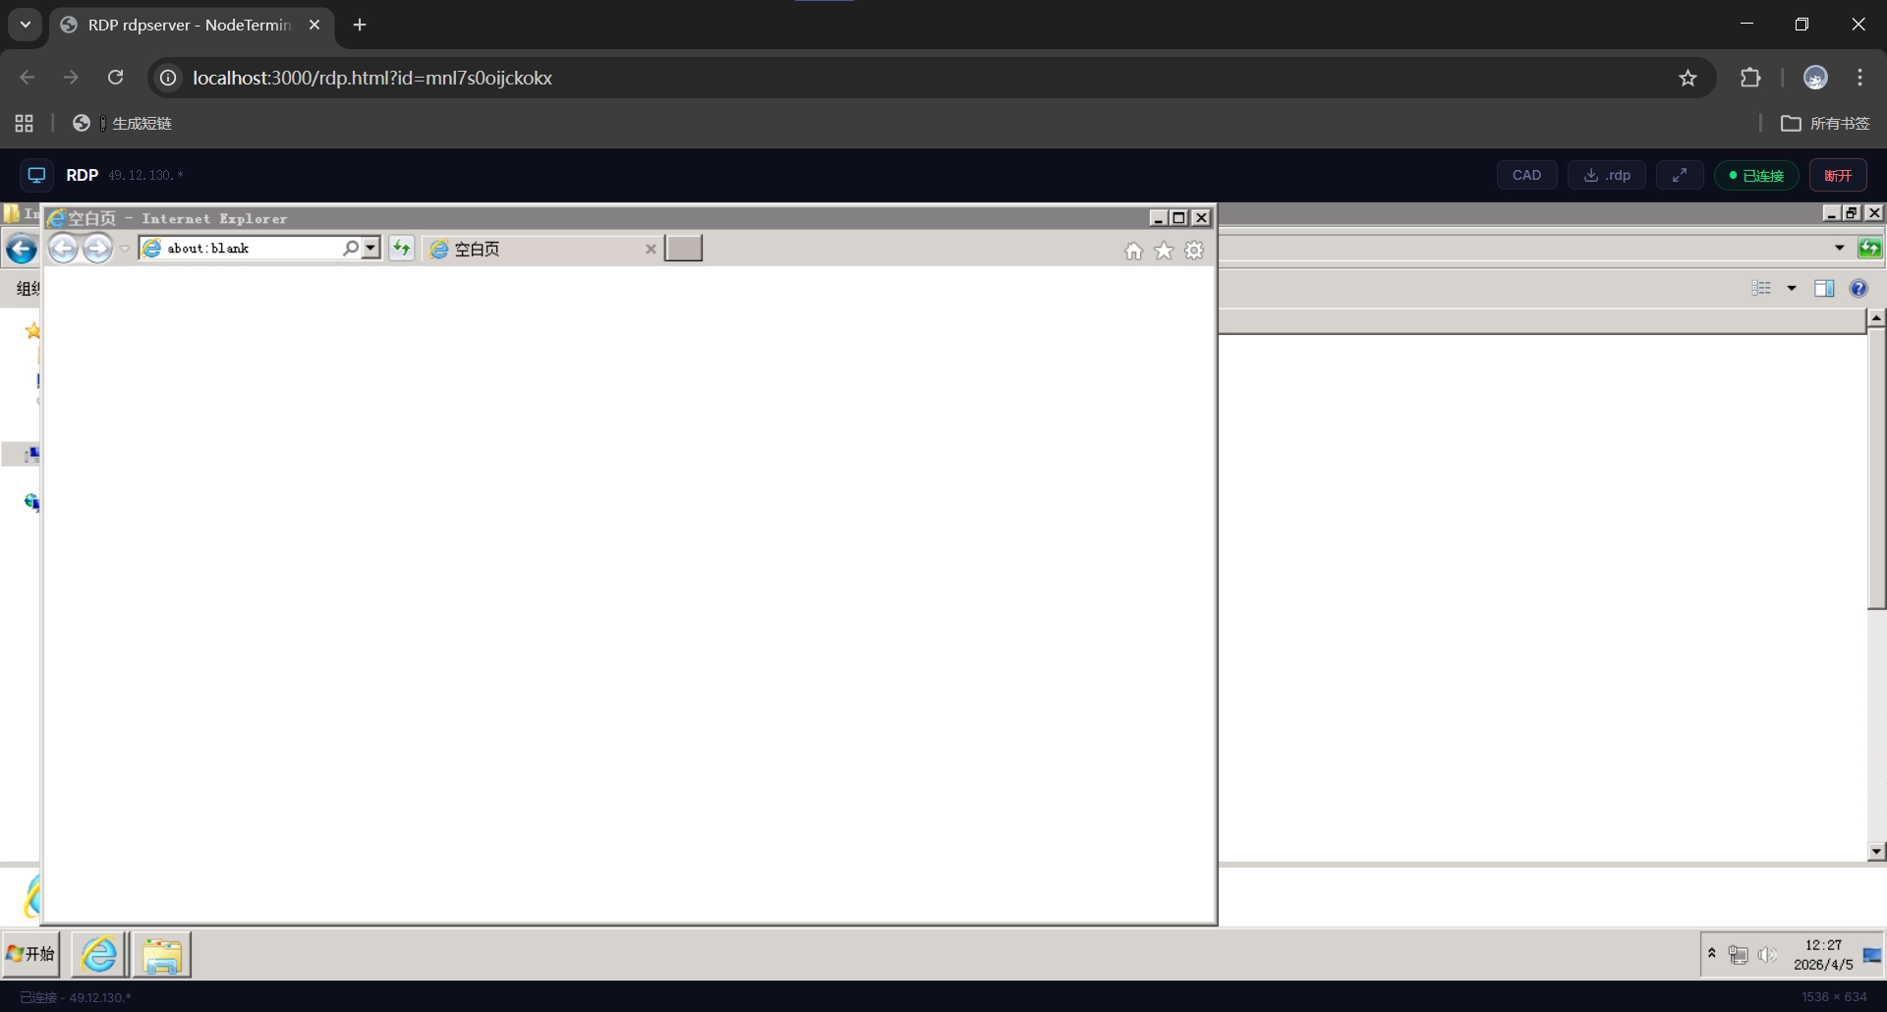Open IE Tools gear icon
Screen dimensions: 1887x1012
(1194, 252)
